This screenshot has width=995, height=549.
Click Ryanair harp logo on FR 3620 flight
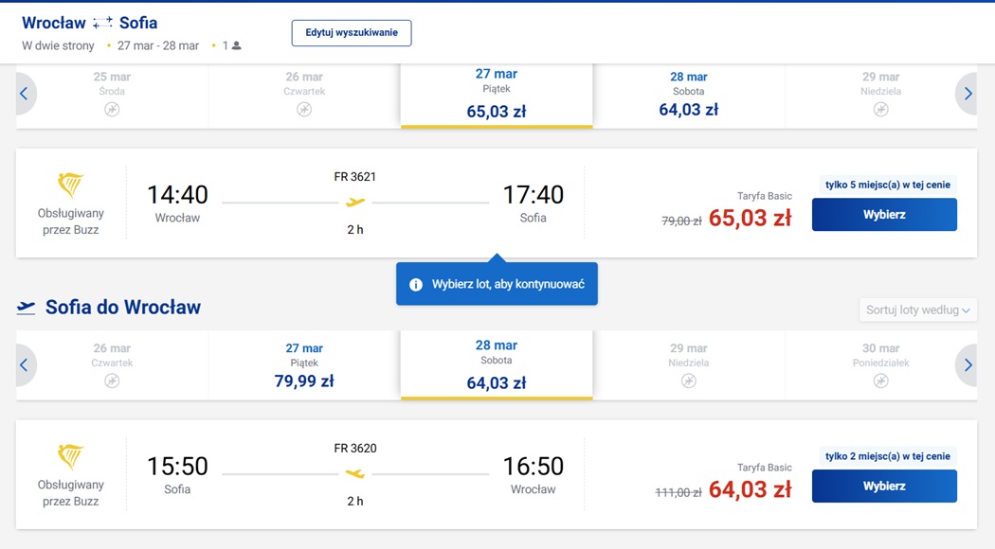click(70, 456)
